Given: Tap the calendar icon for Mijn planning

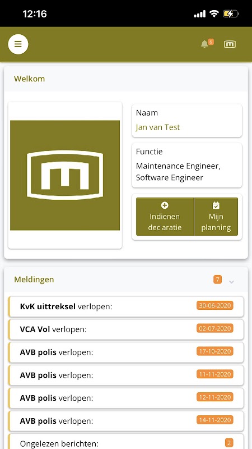Looking at the screenshot, I should (x=216, y=205).
